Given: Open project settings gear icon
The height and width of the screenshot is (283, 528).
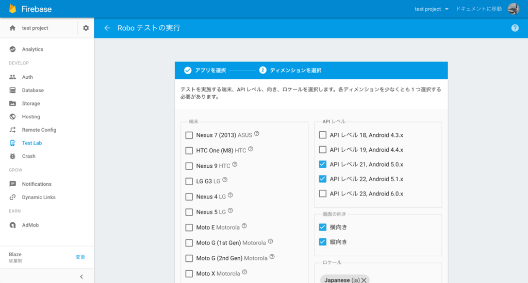Looking at the screenshot, I should pos(86,28).
